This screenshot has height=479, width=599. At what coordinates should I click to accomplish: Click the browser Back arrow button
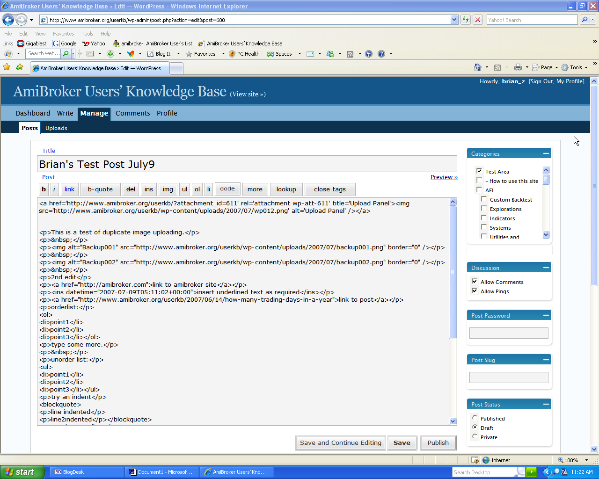click(8, 20)
